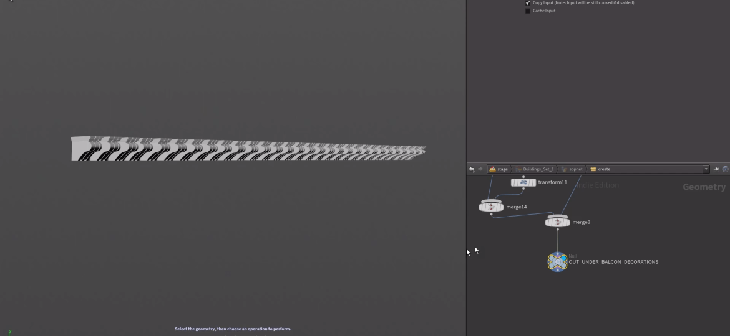Click the output connector of merge14
Viewport: 730px width, 336px height.
click(492, 214)
